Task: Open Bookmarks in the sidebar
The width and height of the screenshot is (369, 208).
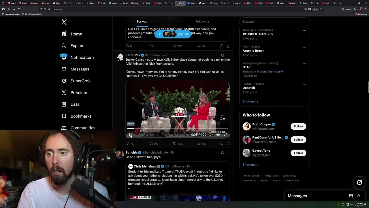Action: [77, 116]
